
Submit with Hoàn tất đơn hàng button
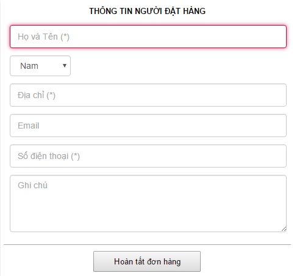(147, 261)
